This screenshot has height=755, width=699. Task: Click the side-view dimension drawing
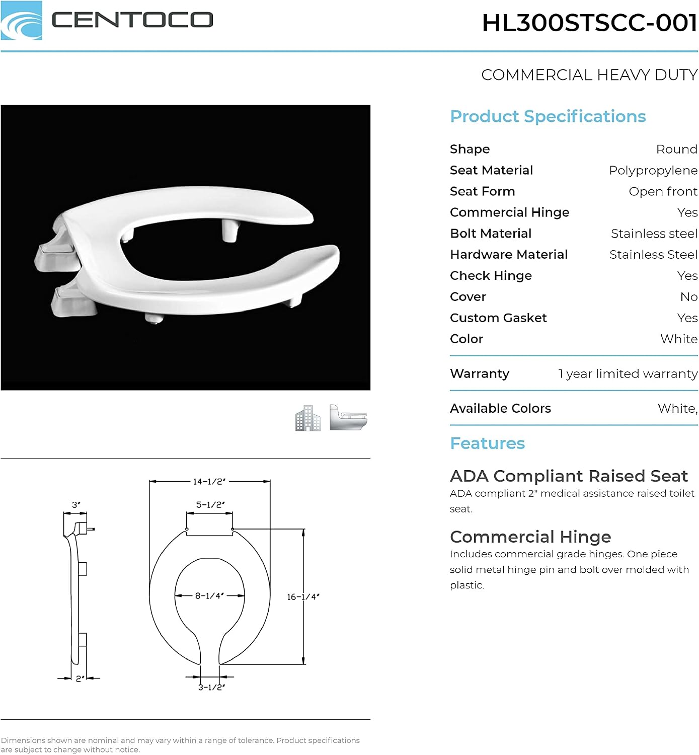pos(78,592)
